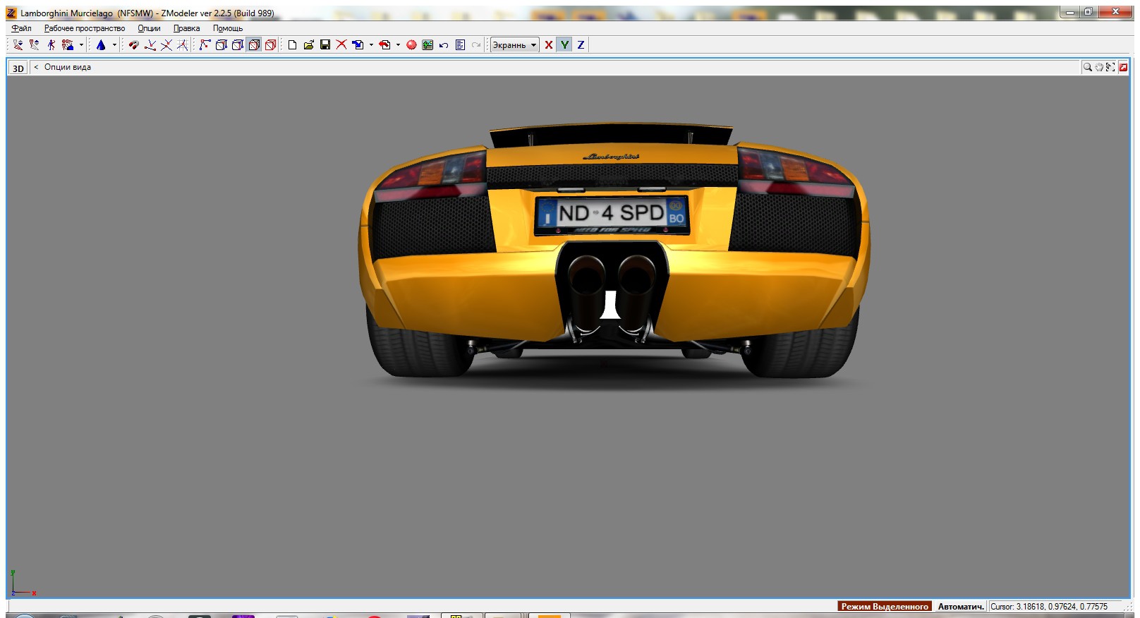
Task: Click the red magnet snap icon
Action: (133, 44)
